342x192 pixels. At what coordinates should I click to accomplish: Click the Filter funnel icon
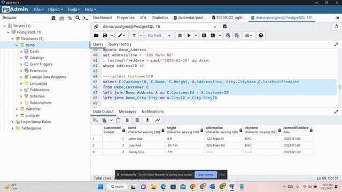point(134,36)
